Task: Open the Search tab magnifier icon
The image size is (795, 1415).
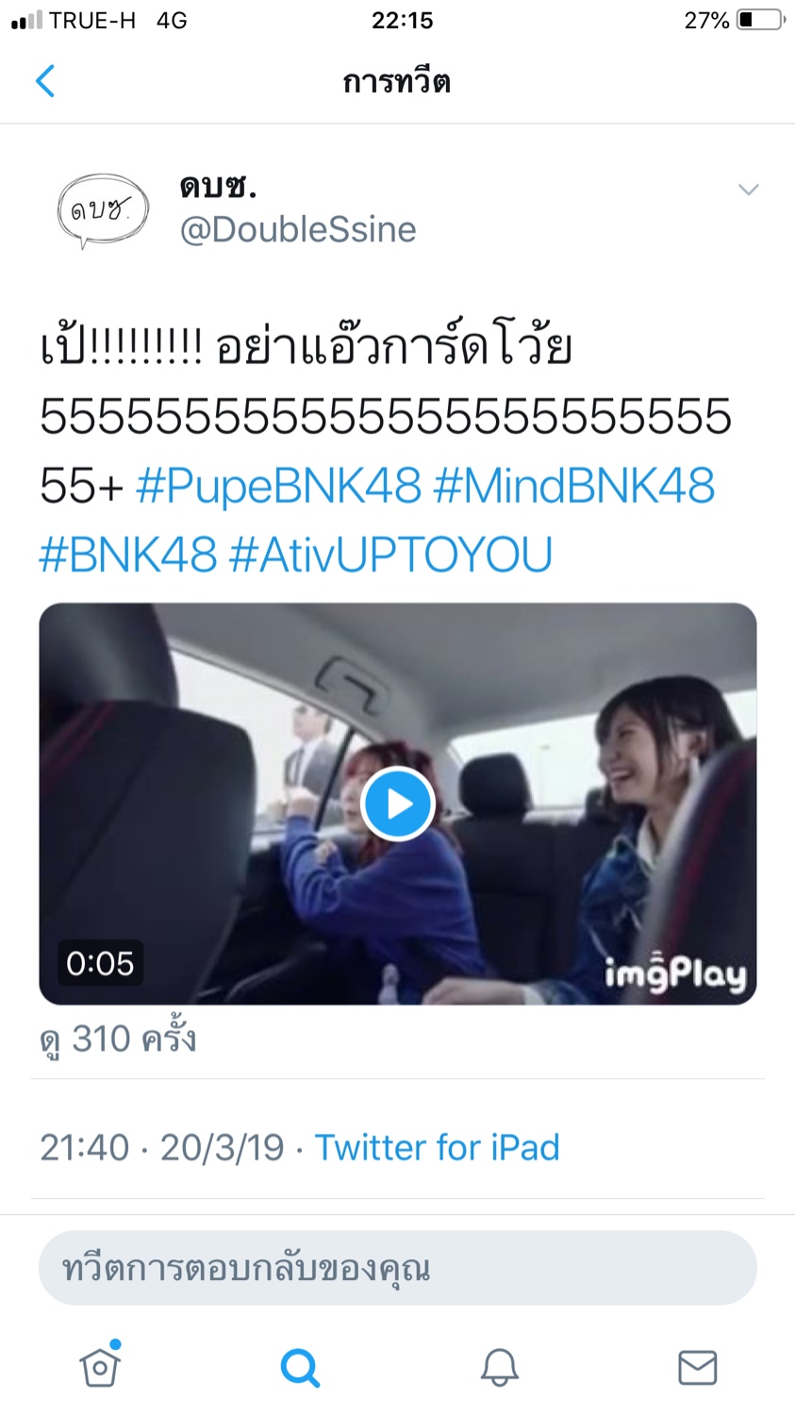Action: tap(300, 1367)
